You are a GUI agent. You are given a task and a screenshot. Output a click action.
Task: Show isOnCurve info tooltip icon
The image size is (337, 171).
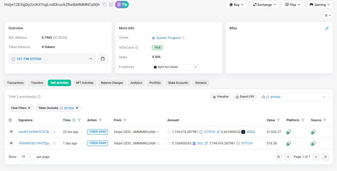pyautogui.click(x=137, y=47)
